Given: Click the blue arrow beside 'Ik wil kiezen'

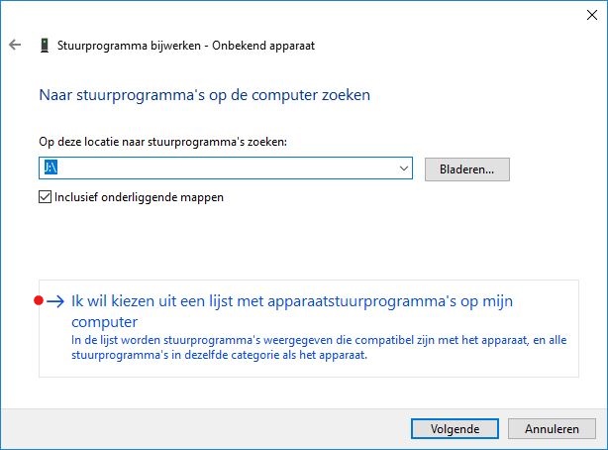Looking at the screenshot, I should click(x=56, y=301).
